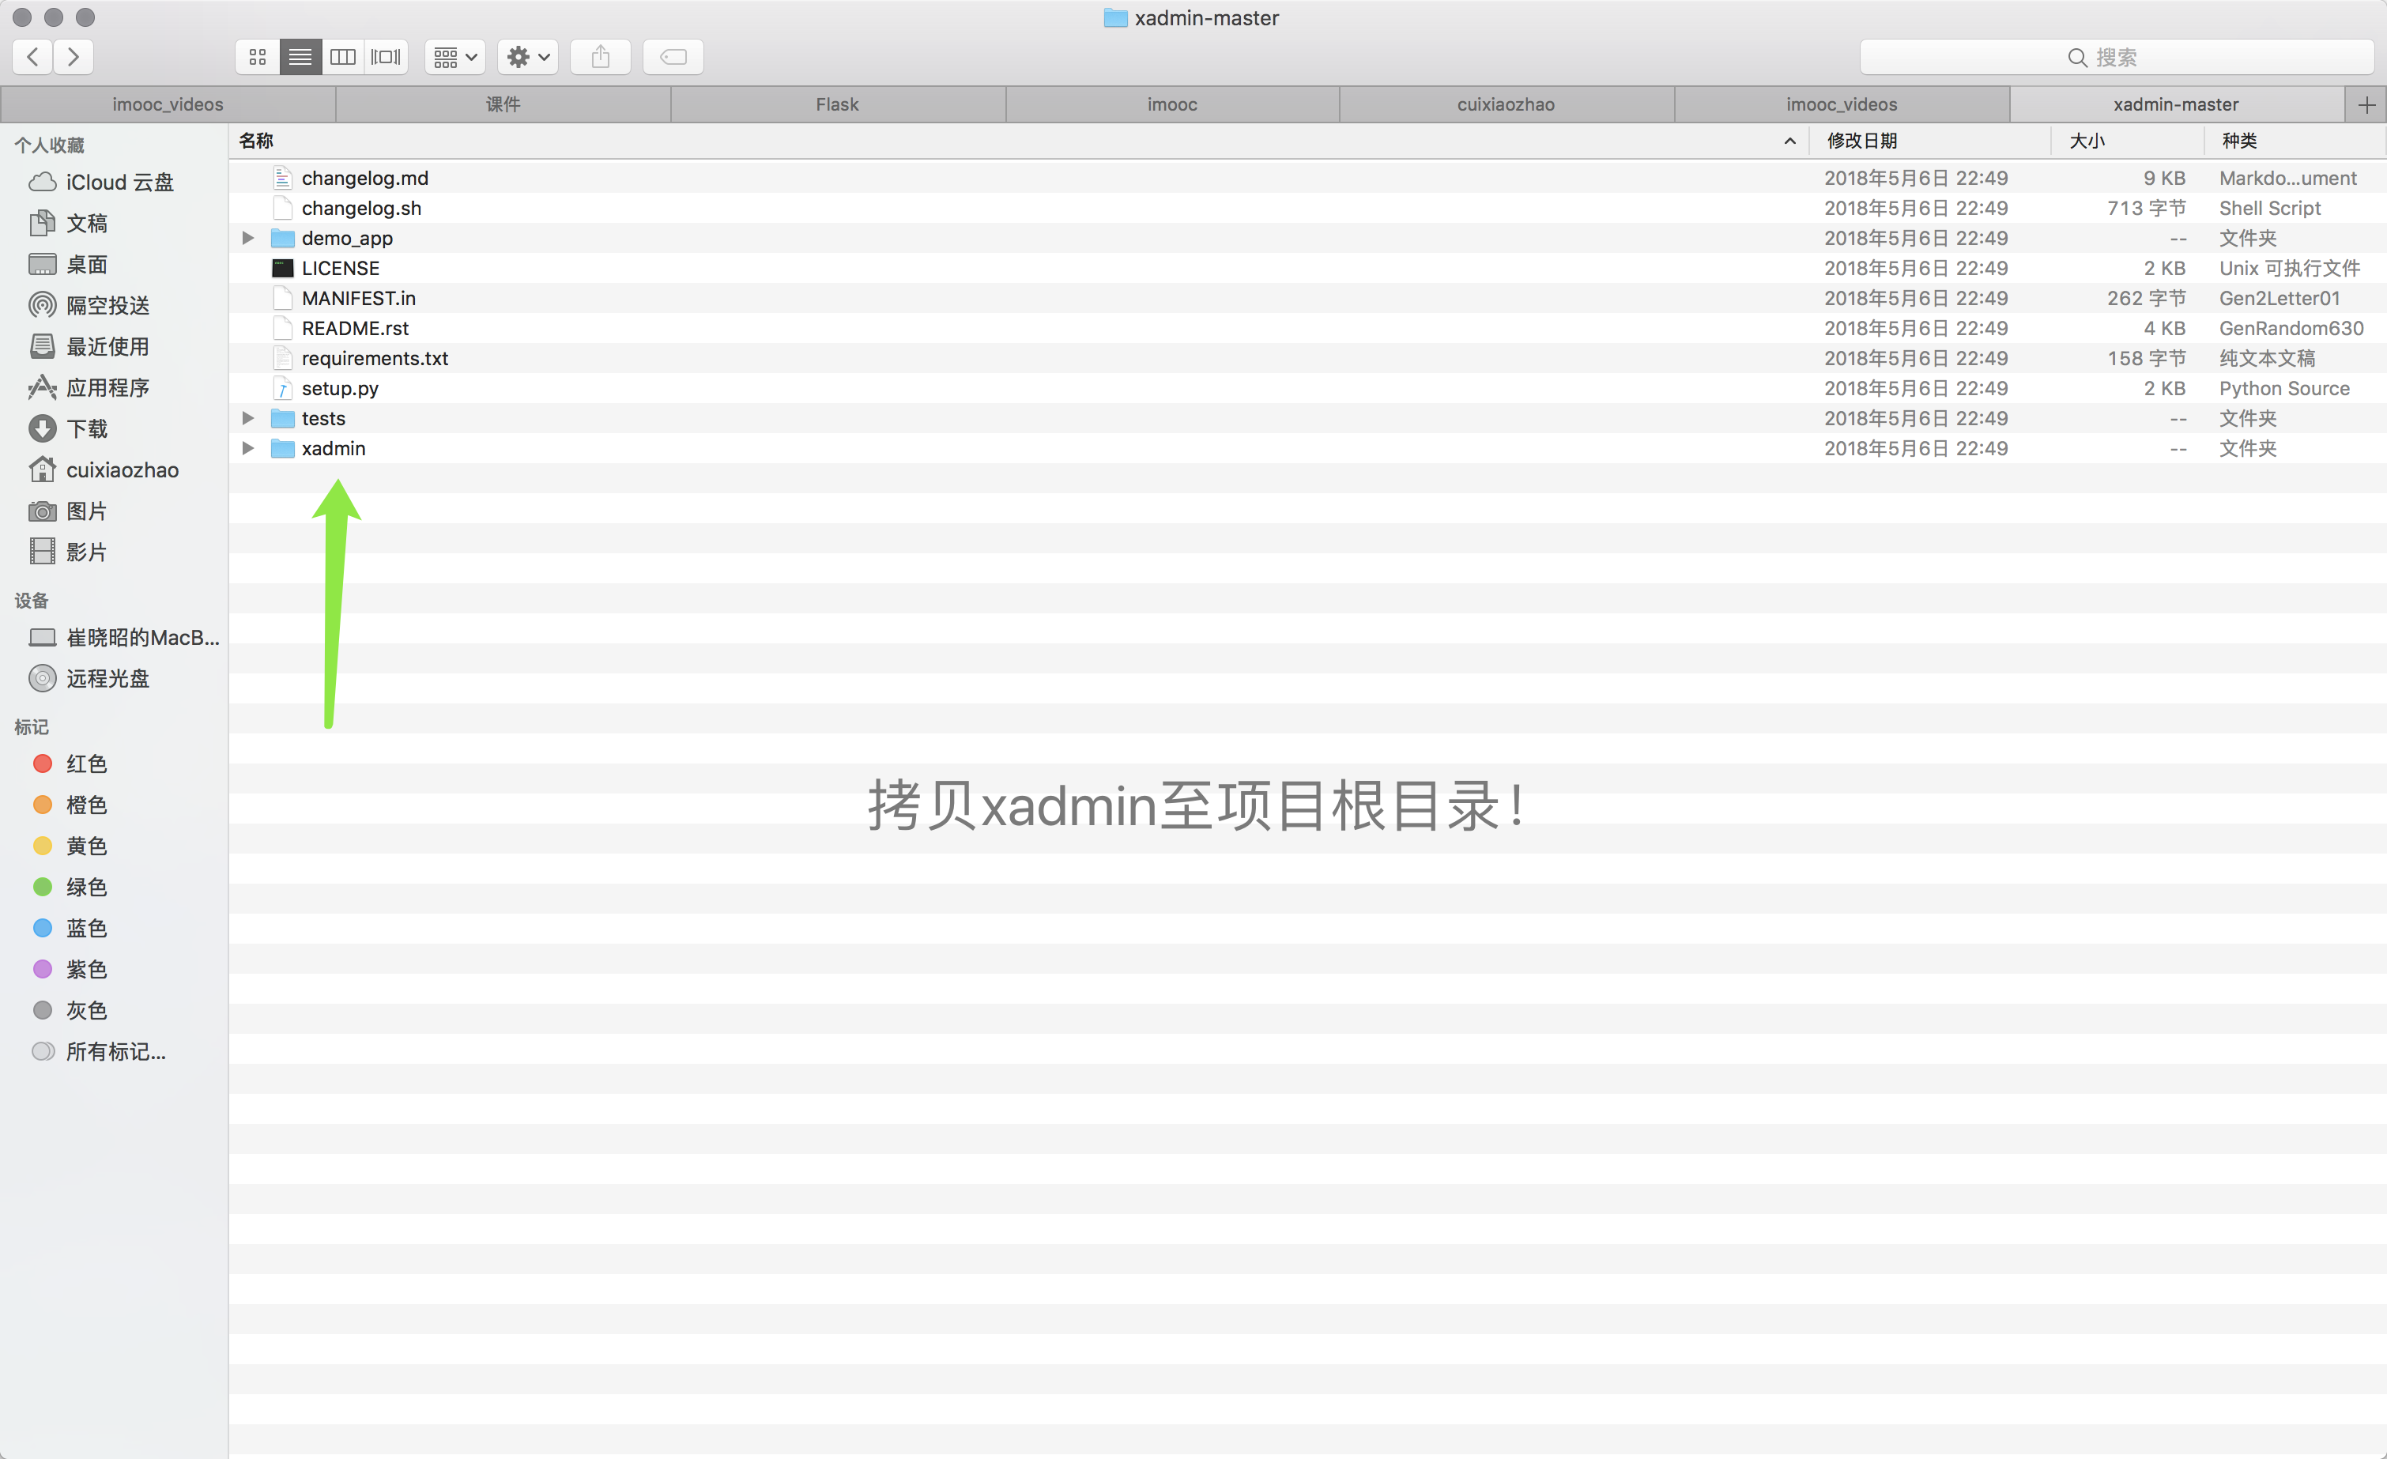Switch to the Flask tab
The image size is (2387, 1459).
(837, 104)
